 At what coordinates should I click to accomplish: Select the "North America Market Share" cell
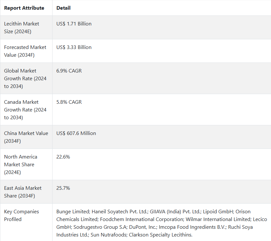pos(21,165)
